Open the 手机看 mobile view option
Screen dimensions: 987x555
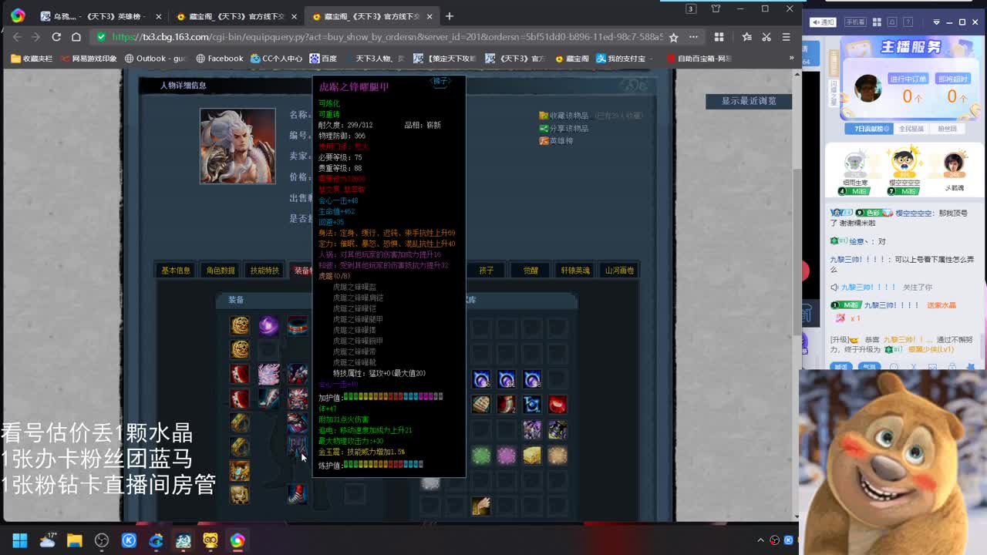(x=855, y=22)
